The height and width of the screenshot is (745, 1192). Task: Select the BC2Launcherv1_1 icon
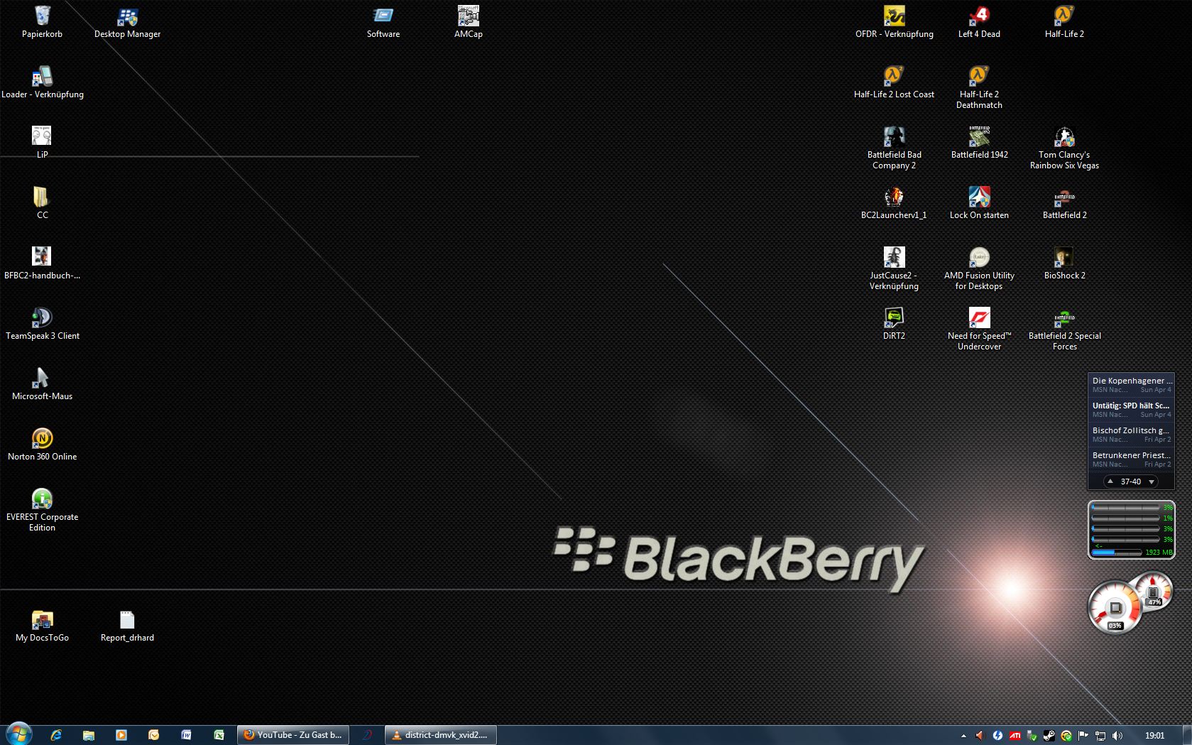(x=894, y=203)
